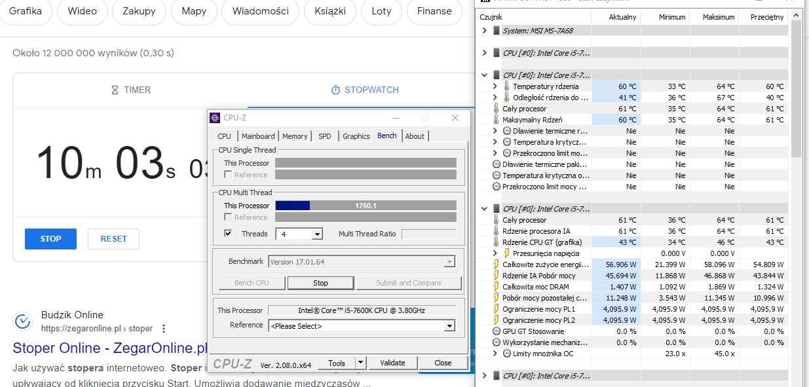809x387 pixels.
Task: Click the Budzik Online favicon in the search result
Action: (23, 321)
